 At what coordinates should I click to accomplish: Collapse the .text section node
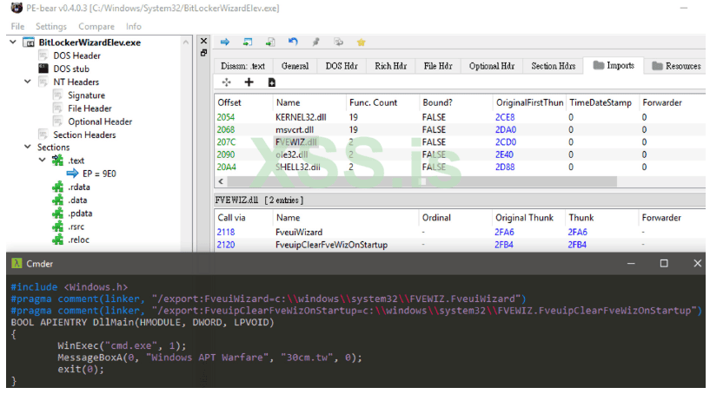click(x=43, y=161)
